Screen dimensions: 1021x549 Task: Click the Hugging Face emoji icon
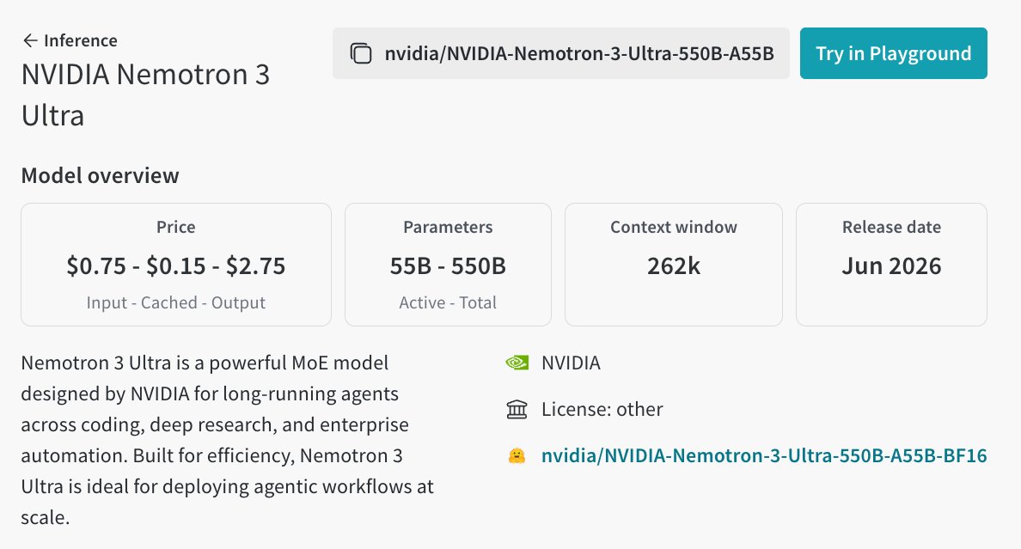tap(517, 455)
